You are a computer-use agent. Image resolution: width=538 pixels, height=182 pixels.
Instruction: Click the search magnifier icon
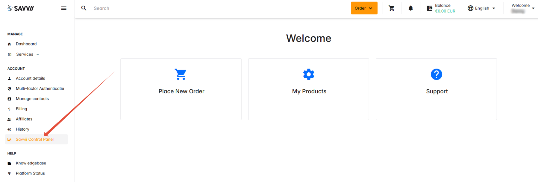click(x=84, y=8)
